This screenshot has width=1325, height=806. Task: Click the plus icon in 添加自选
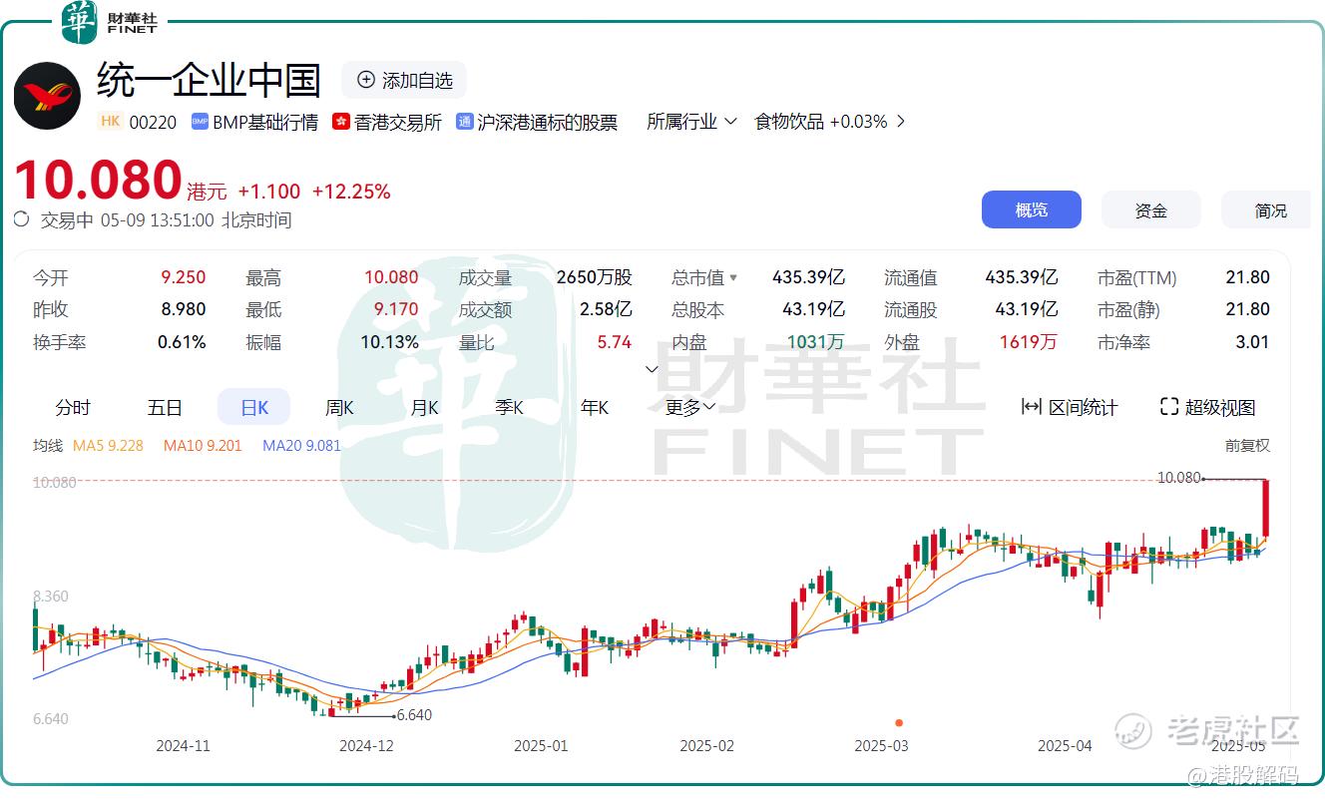(x=366, y=80)
